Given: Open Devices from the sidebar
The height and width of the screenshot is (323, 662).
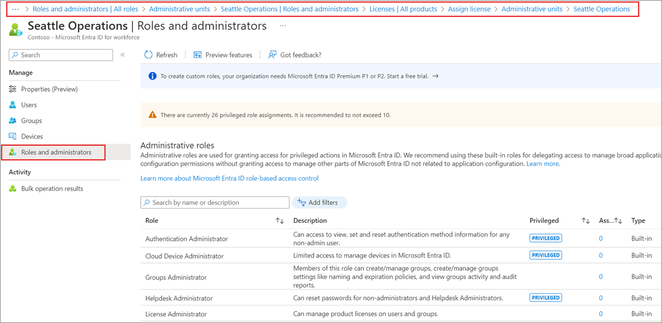Looking at the screenshot, I should tap(31, 136).
